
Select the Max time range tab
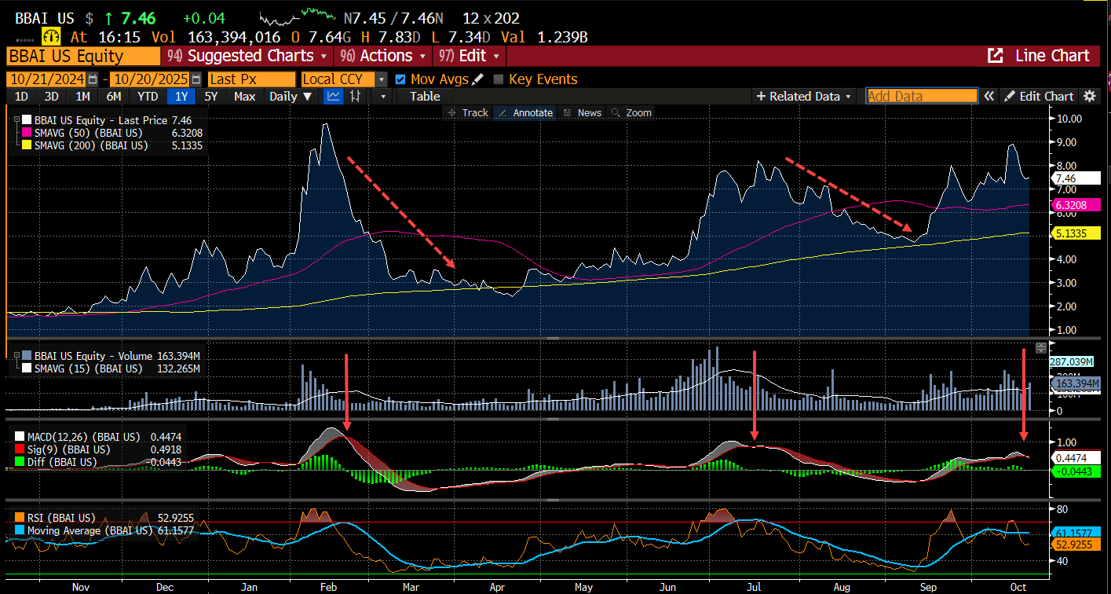click(x=245, y=97)
